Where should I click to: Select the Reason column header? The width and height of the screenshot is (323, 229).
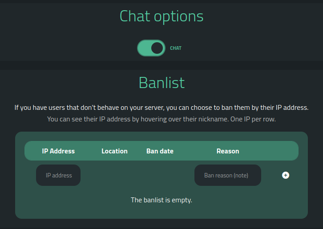tap(228, 151)
